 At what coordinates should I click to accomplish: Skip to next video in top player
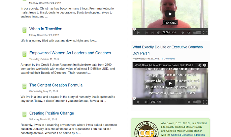pos(152,33)
